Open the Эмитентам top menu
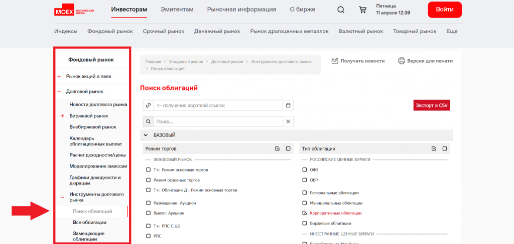The height and width of the screenshot is (244, 514). point(177,9)
